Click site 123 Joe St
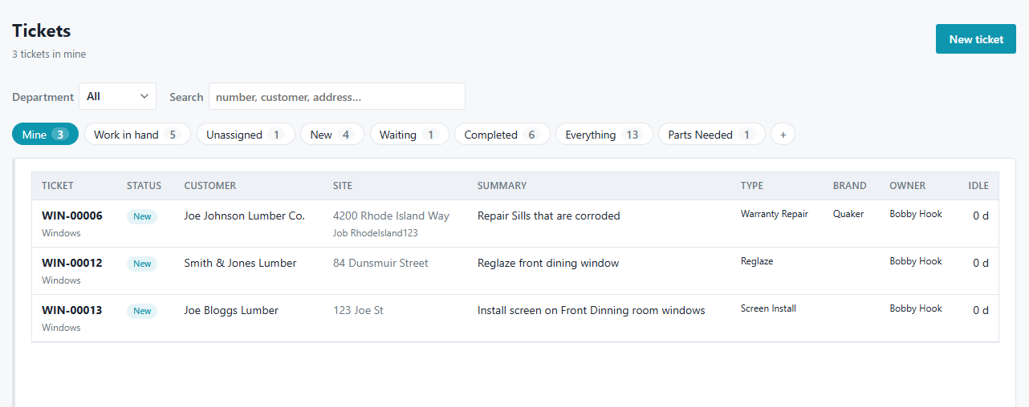Screen dimensions: 1029x407 click(359, 310)
